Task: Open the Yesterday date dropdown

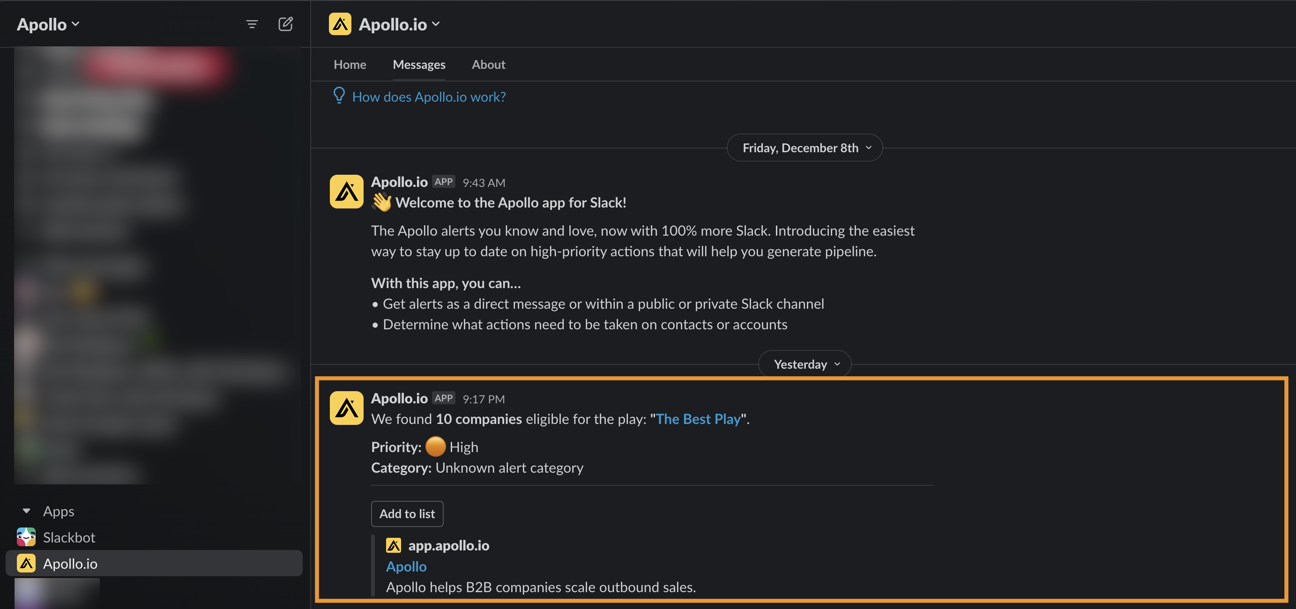Action: 804,364
